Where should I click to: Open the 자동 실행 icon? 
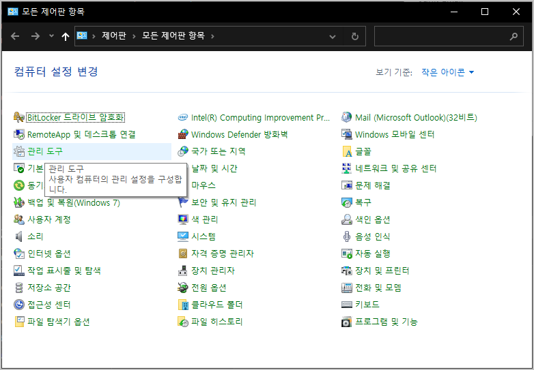click(x=346, y=253)
